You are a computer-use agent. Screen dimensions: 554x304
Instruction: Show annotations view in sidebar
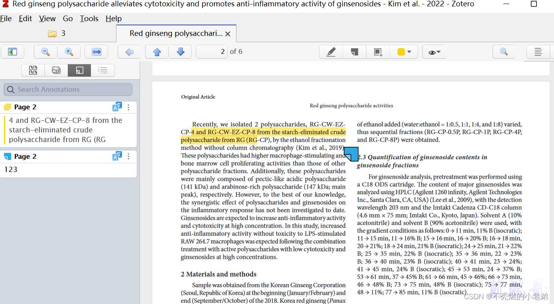[x=79, y=70]
